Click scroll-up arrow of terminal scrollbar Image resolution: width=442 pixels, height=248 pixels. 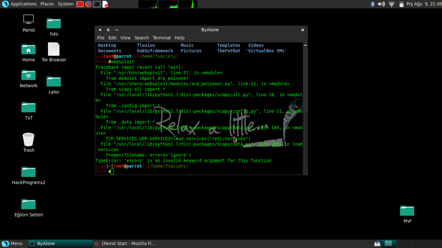point(305,45)
